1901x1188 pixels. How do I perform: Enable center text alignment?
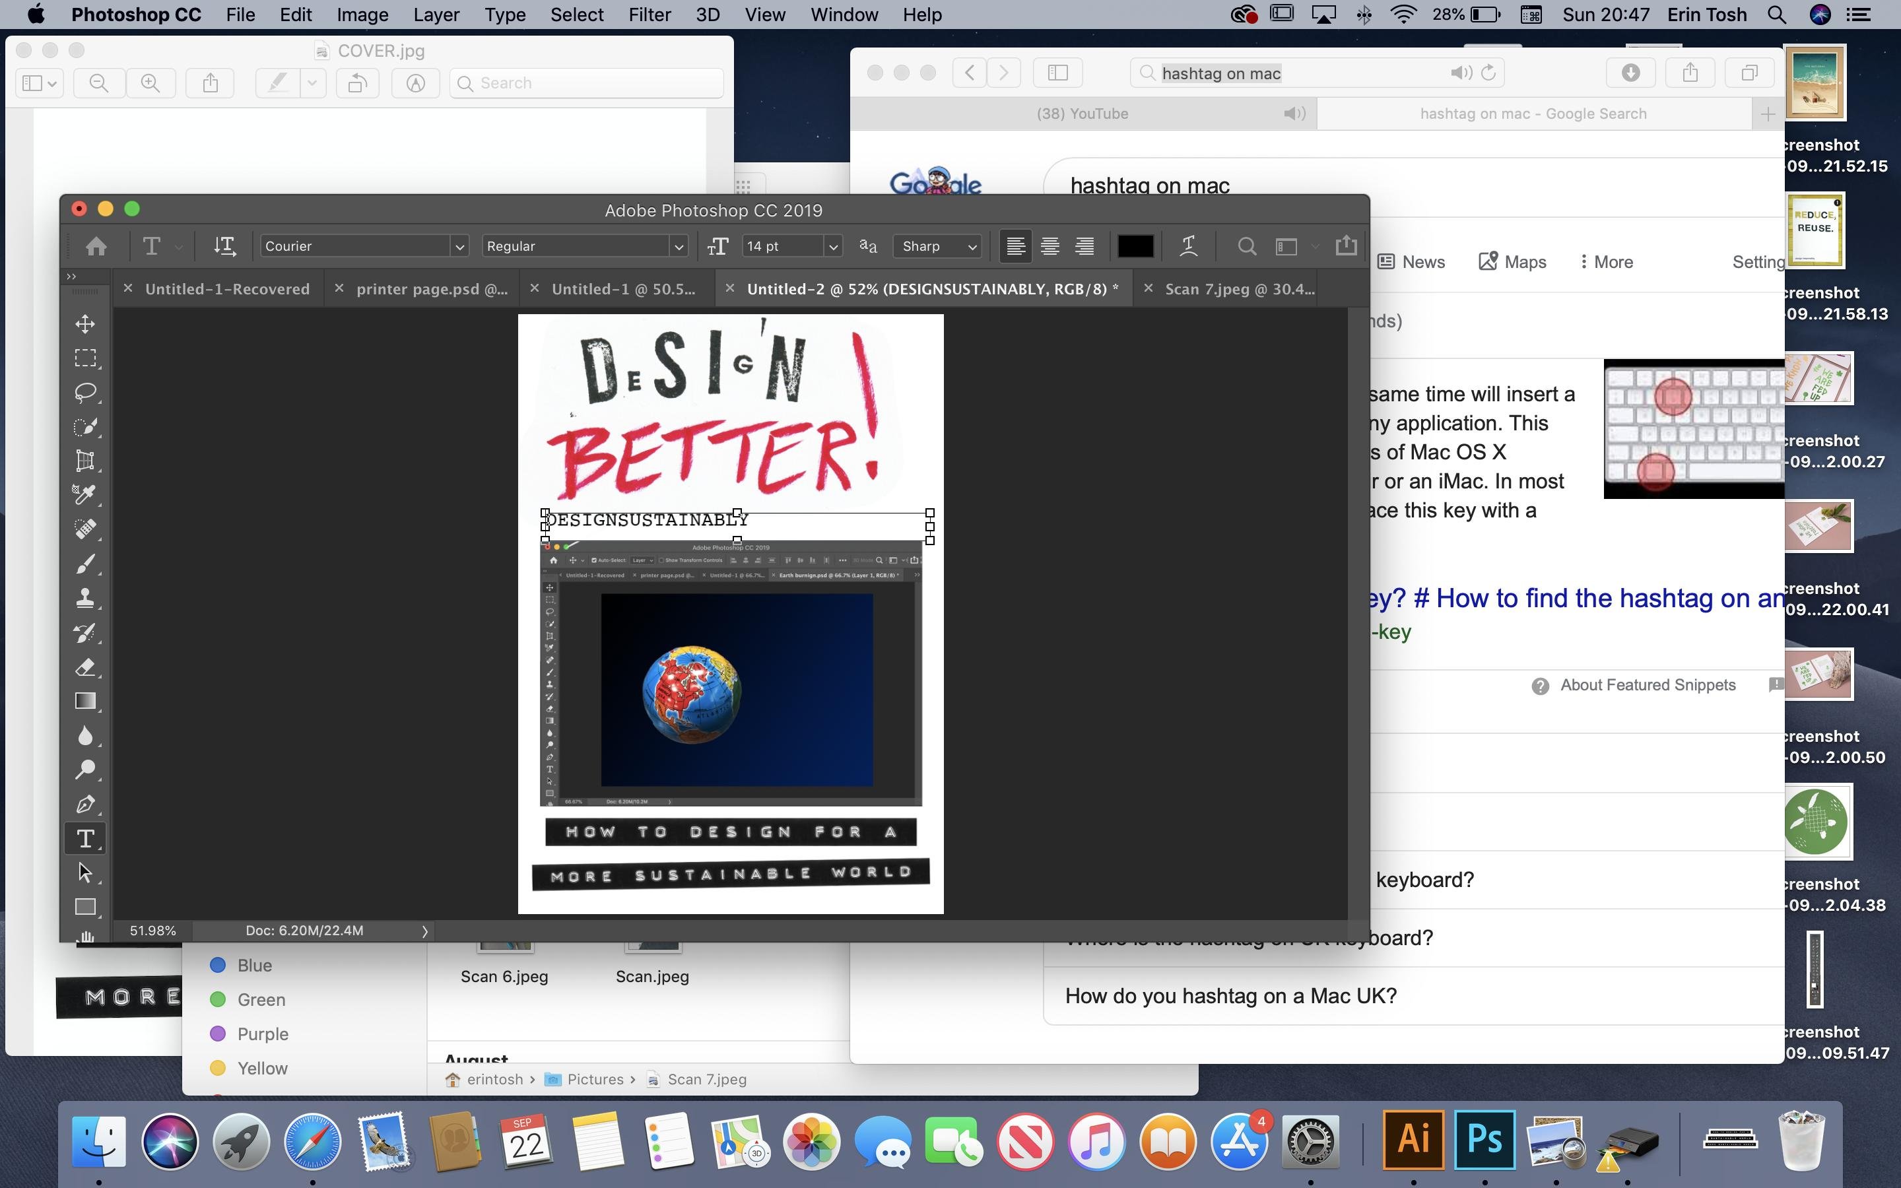pos(1050,246)
